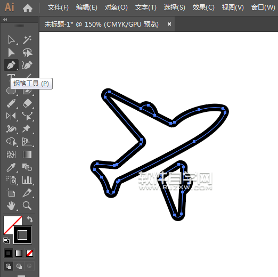
Task: Select the Mesh tool
Action: point(11,154)
